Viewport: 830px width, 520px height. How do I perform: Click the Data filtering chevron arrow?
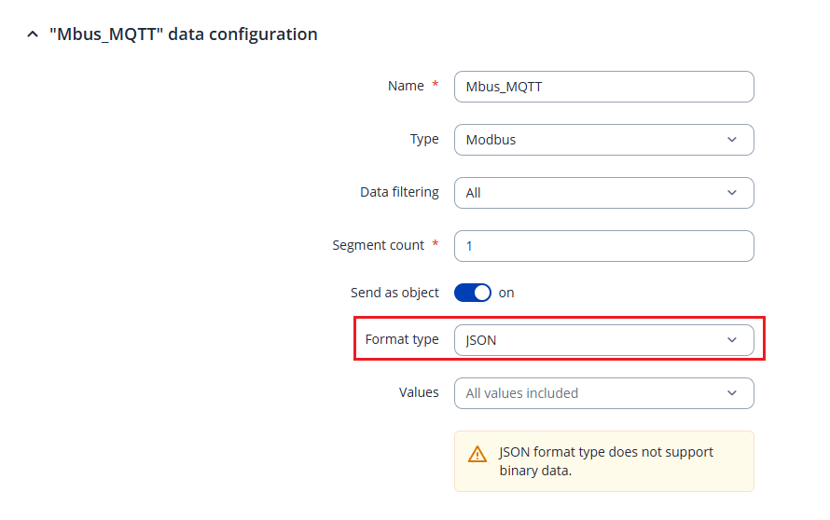click(731, 193)
